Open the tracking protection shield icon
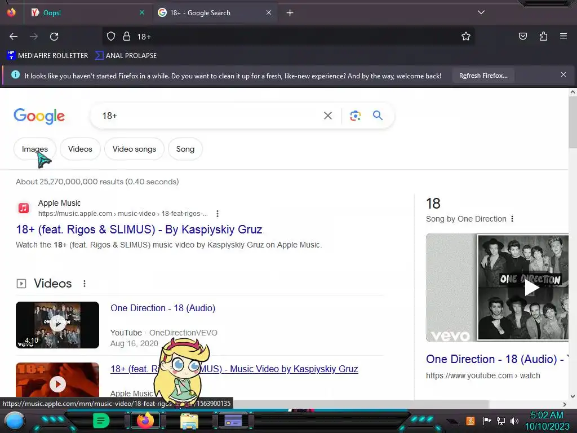 [111, 36]
